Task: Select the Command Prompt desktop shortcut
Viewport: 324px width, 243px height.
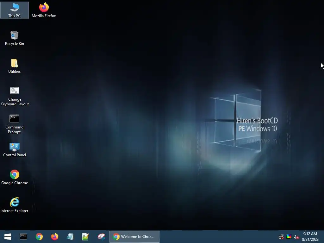Action: pos(15,124)
